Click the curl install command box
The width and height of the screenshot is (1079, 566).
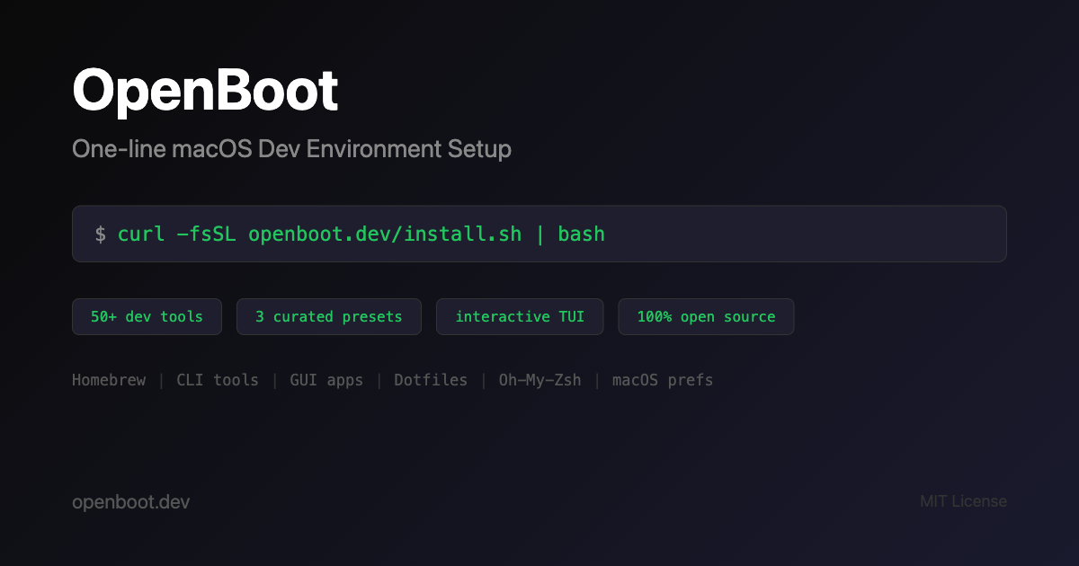539,234
